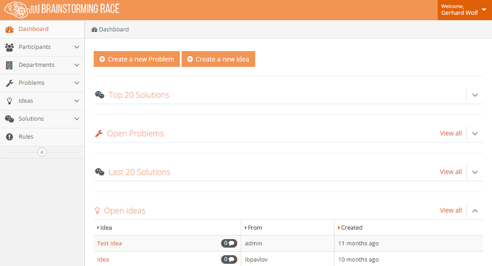492x266 pixels.
Task: Sort table by Created column header
Action: click(351, 228)
